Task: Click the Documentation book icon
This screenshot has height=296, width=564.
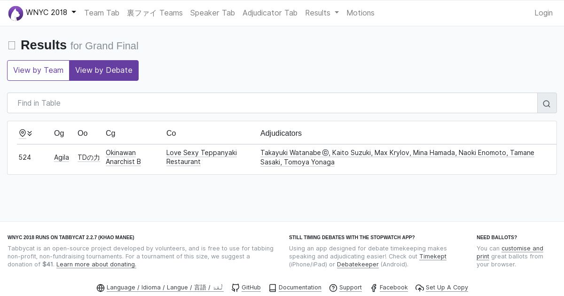Action: (273, 288)
